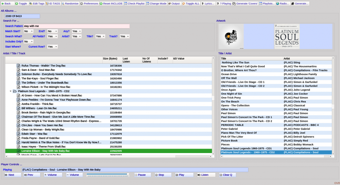Select album 'Platinum Soul Legends 1960-1975 - CD1'
The height and width of the screenshot is (185, 340).
[x=276, y=148]
